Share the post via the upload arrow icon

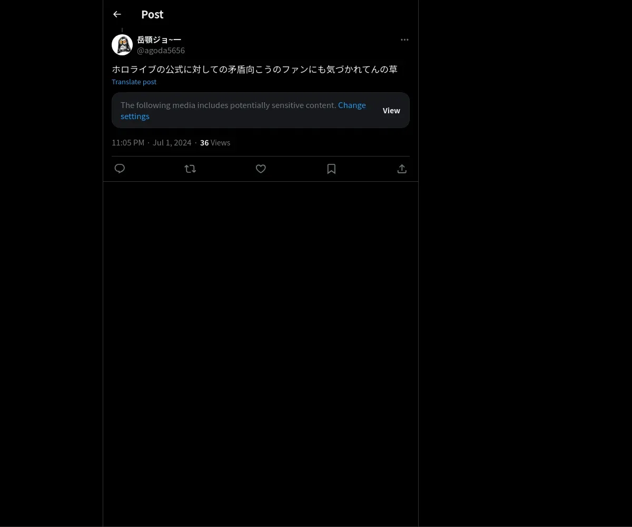402,169
